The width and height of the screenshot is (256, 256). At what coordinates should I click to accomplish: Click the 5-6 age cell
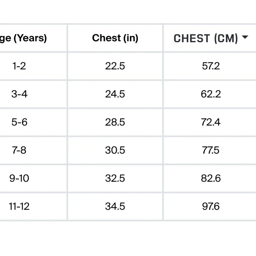[33, 122]
